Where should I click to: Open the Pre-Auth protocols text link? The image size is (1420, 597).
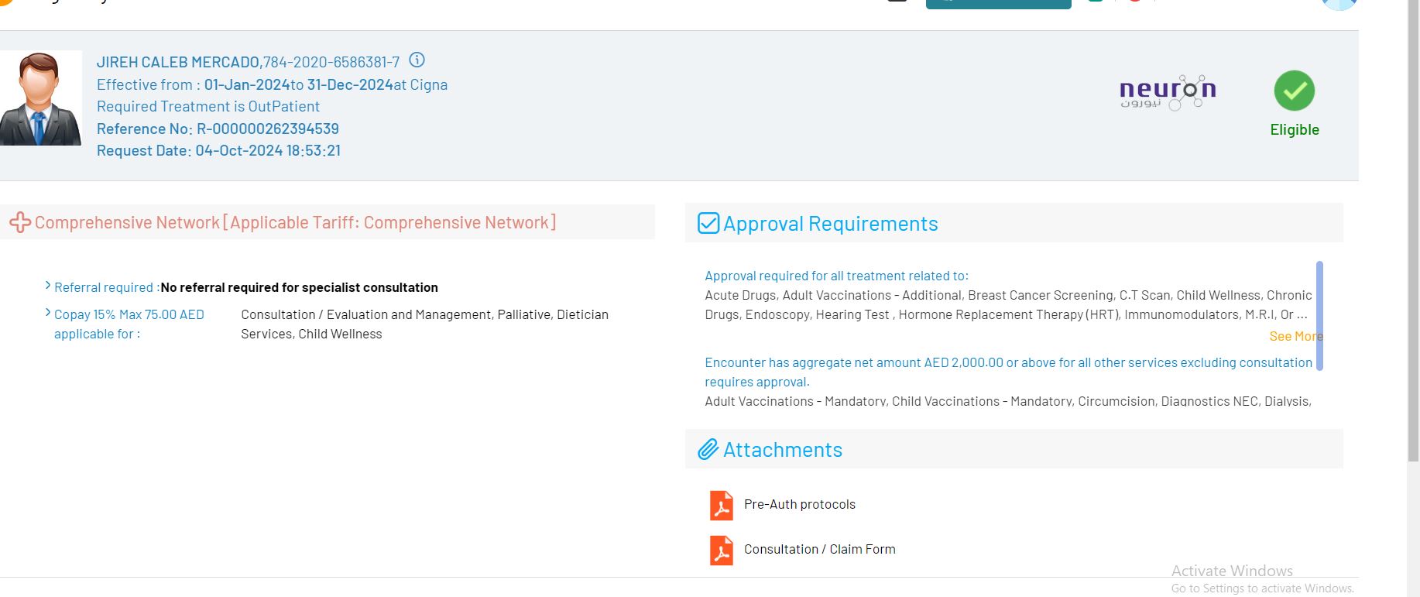(x=800, y=504)
